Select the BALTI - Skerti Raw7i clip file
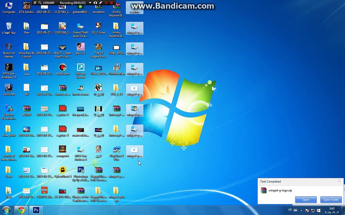 pyautogui.click(x=63, y=50)
